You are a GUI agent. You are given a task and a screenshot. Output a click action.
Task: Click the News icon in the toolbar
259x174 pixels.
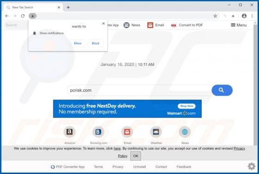click(x=127, y=25)
